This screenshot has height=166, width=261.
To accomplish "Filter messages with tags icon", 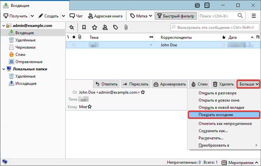I will coord(115,27).
